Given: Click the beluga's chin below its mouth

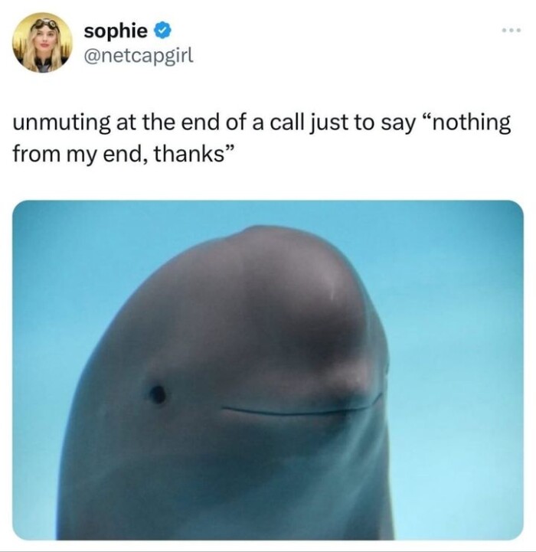Looking at the screenshot, I should 282,458.
